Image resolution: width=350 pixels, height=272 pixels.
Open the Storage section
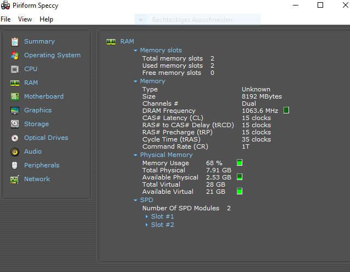click(x=36, y=124)
